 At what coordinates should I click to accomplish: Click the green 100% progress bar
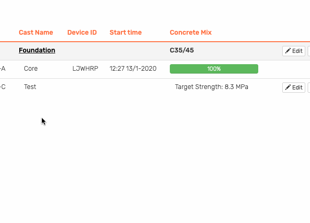point(214,69)
